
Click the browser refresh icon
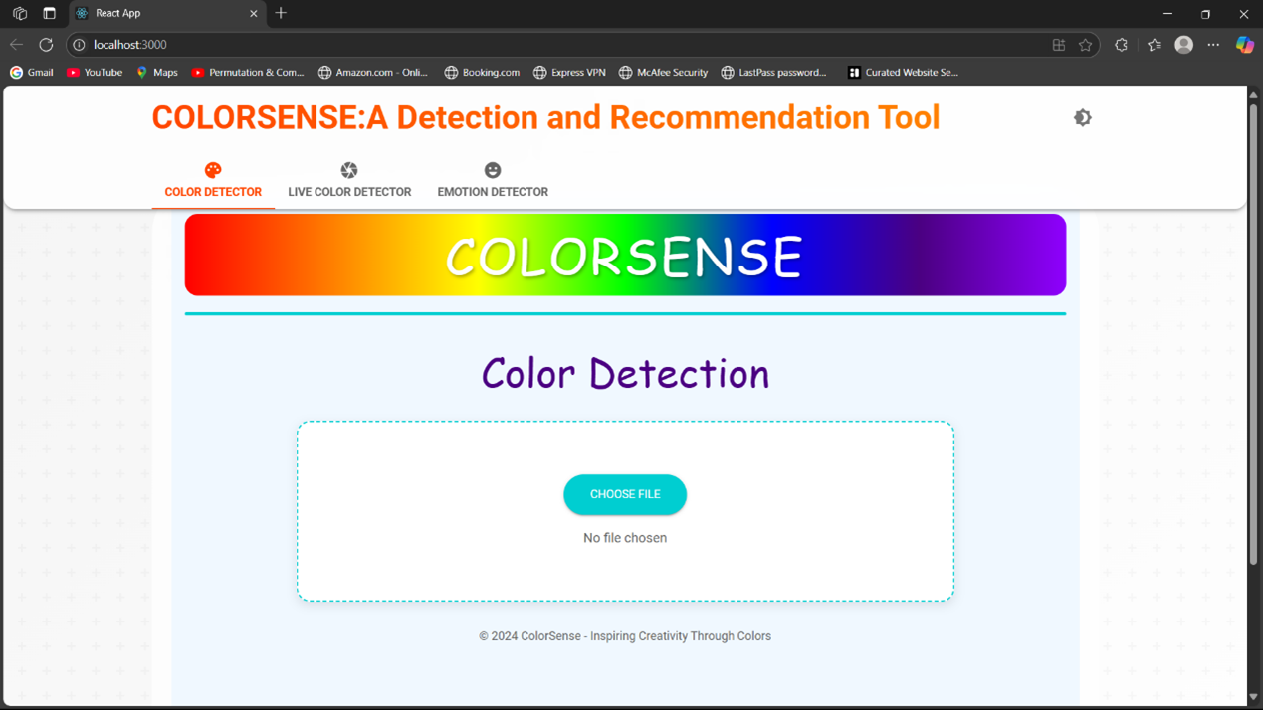pyautogui.click(x=46, y=45)
